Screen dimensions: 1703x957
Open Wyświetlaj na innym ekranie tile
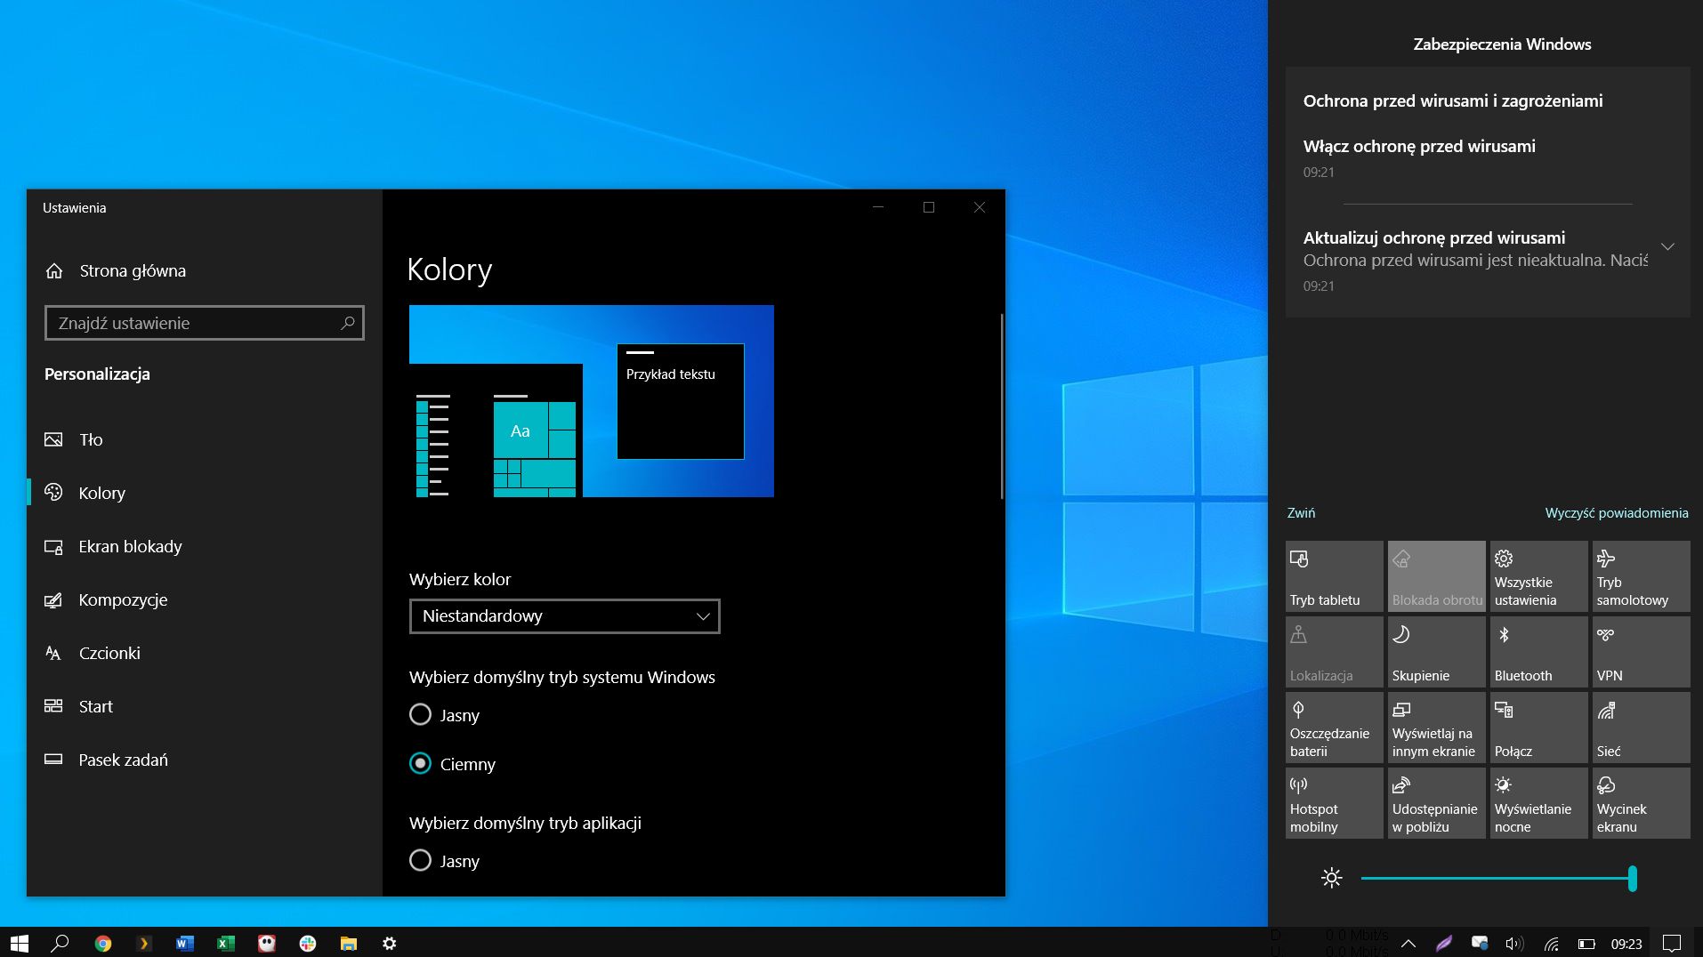click(x=1435, y=728)
